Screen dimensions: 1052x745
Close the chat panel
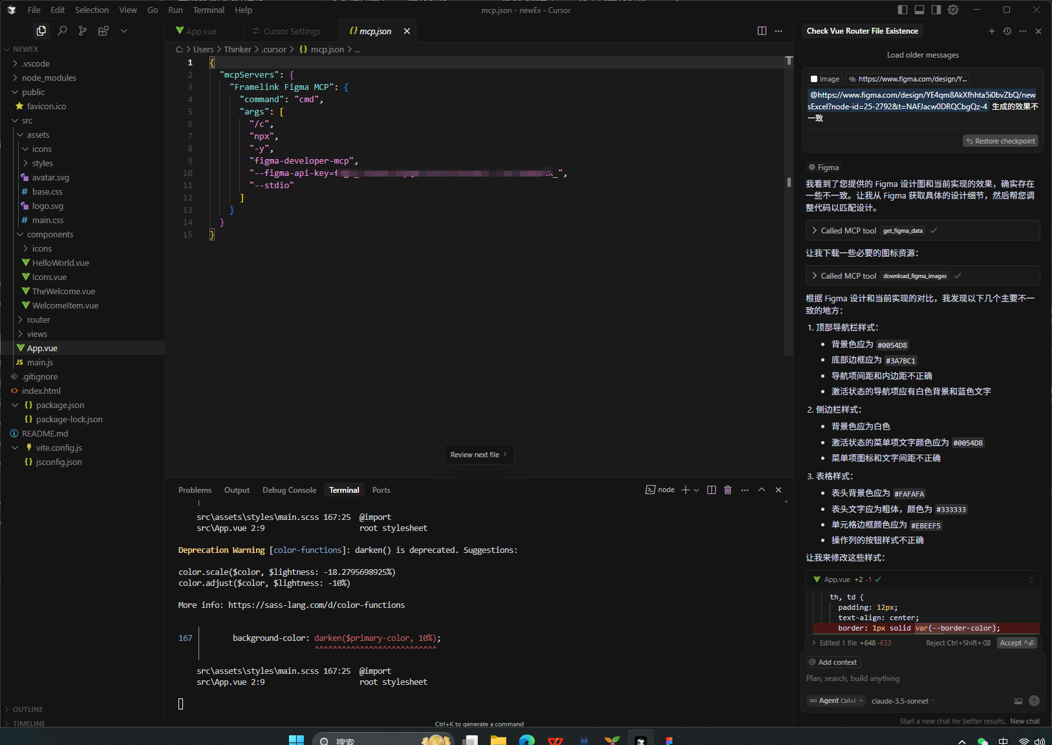[x=1038, y=31]
